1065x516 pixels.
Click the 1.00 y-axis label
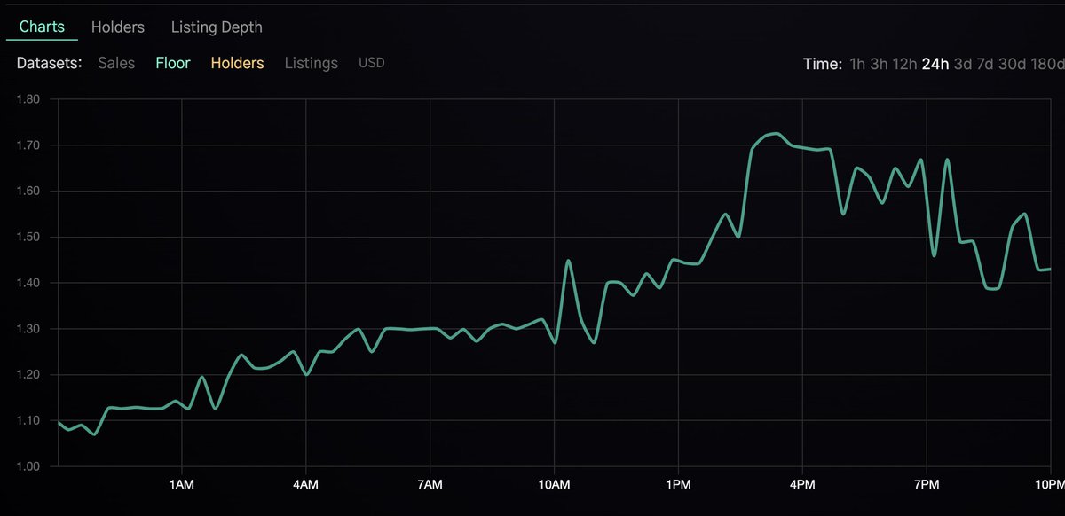[28, 467]
